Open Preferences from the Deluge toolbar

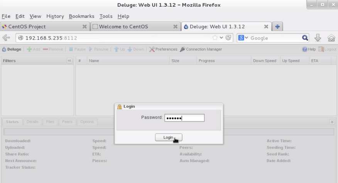click(163, 49)
